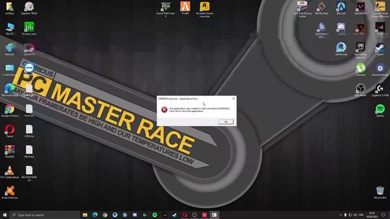Open OBS Studio from the taskbar
This screenshot has height=219, width=390.
click(194, 215)
